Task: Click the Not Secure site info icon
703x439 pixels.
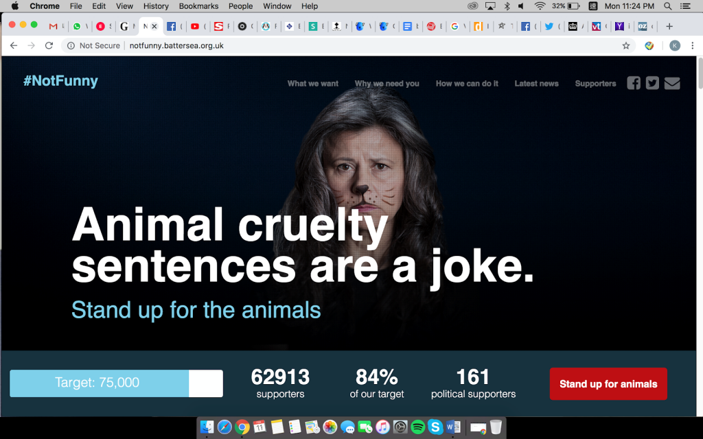Action: pos(71,45)
